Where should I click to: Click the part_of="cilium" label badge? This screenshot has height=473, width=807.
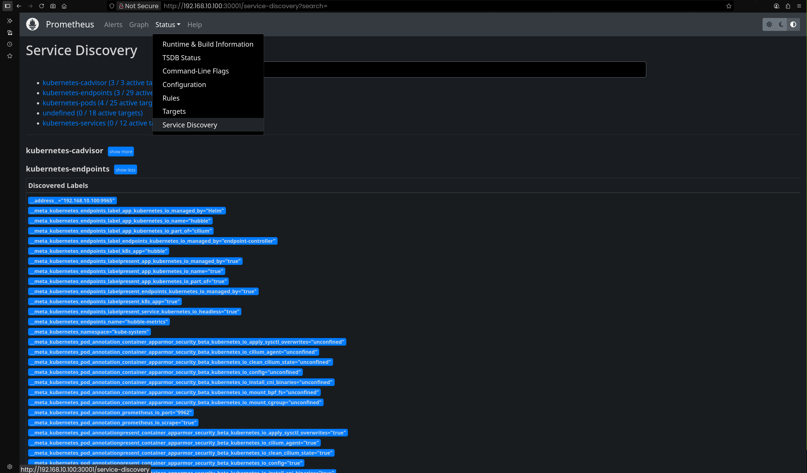[x=121, y=231]
